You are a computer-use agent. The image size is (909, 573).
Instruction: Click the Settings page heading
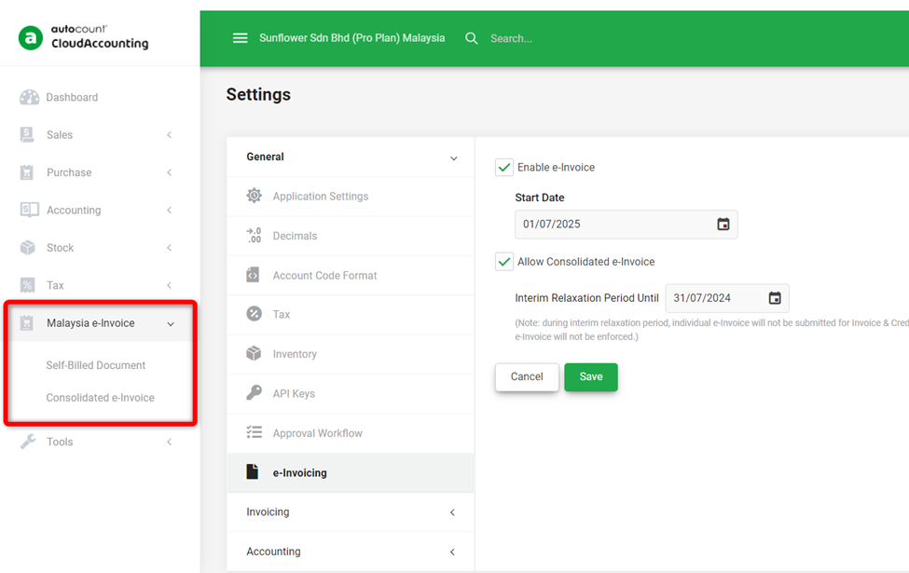258,94
